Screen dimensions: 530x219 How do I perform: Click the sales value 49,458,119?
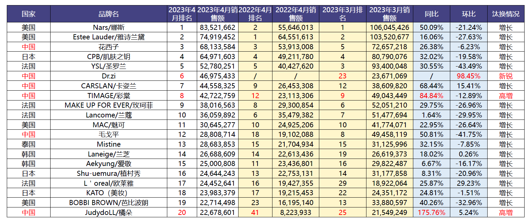(390, 135)
